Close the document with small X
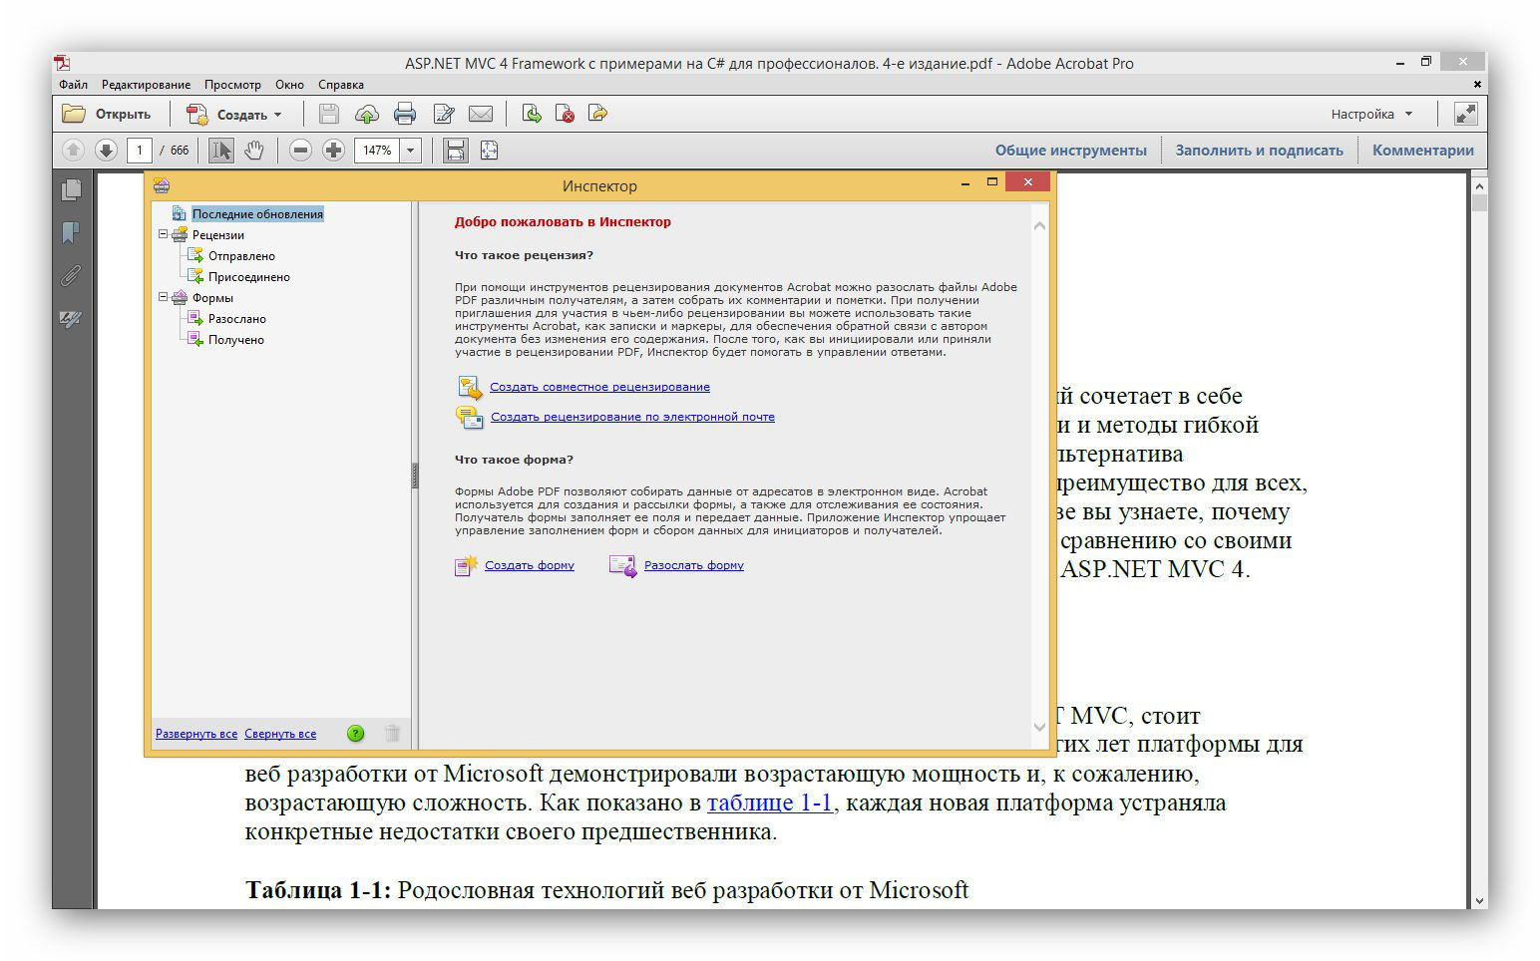1540x961 pixels. tap(1477, 85)
